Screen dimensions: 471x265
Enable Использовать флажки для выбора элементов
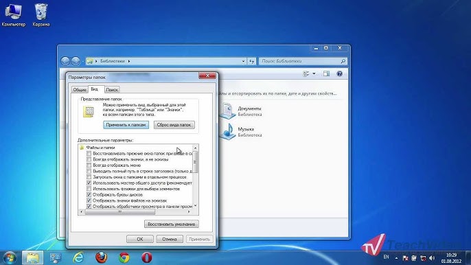(89, 189)
